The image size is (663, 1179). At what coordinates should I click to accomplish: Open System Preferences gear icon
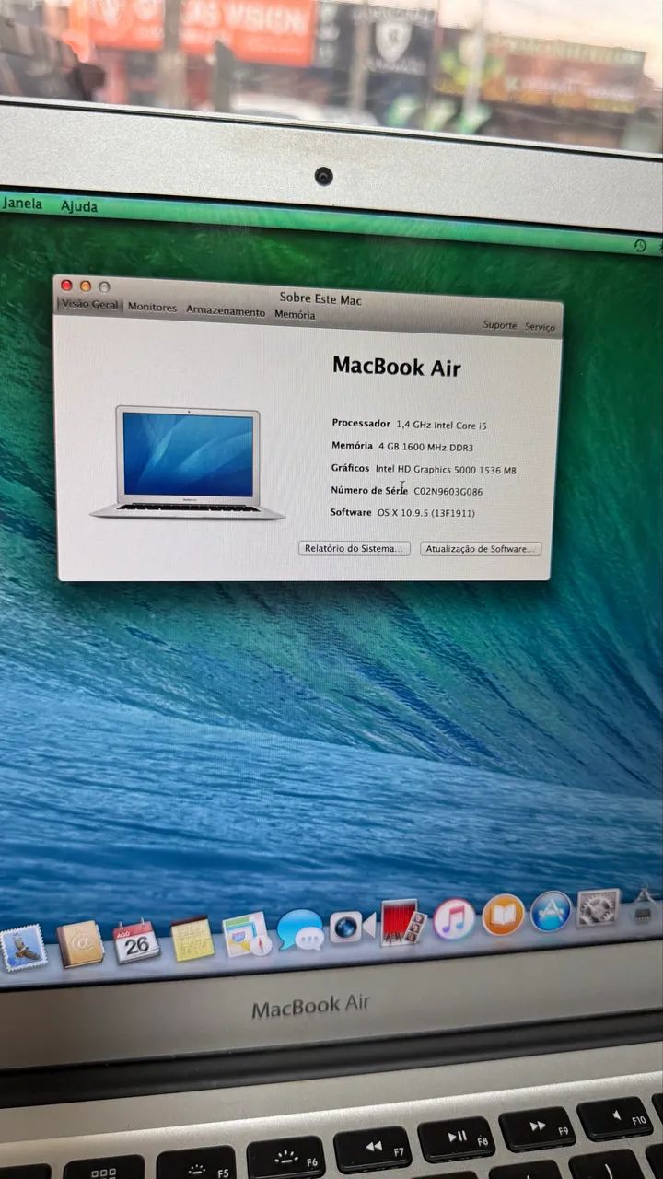click(x=599, y=907)
